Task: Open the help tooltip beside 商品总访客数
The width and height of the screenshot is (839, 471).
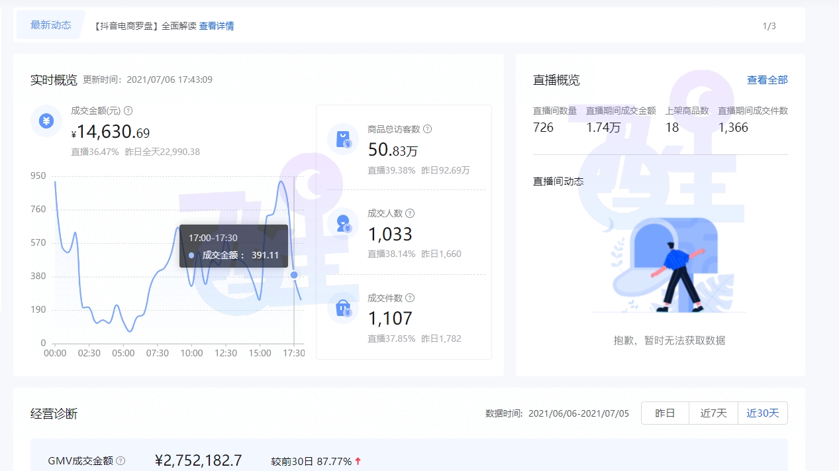Action: click(429, 129)
